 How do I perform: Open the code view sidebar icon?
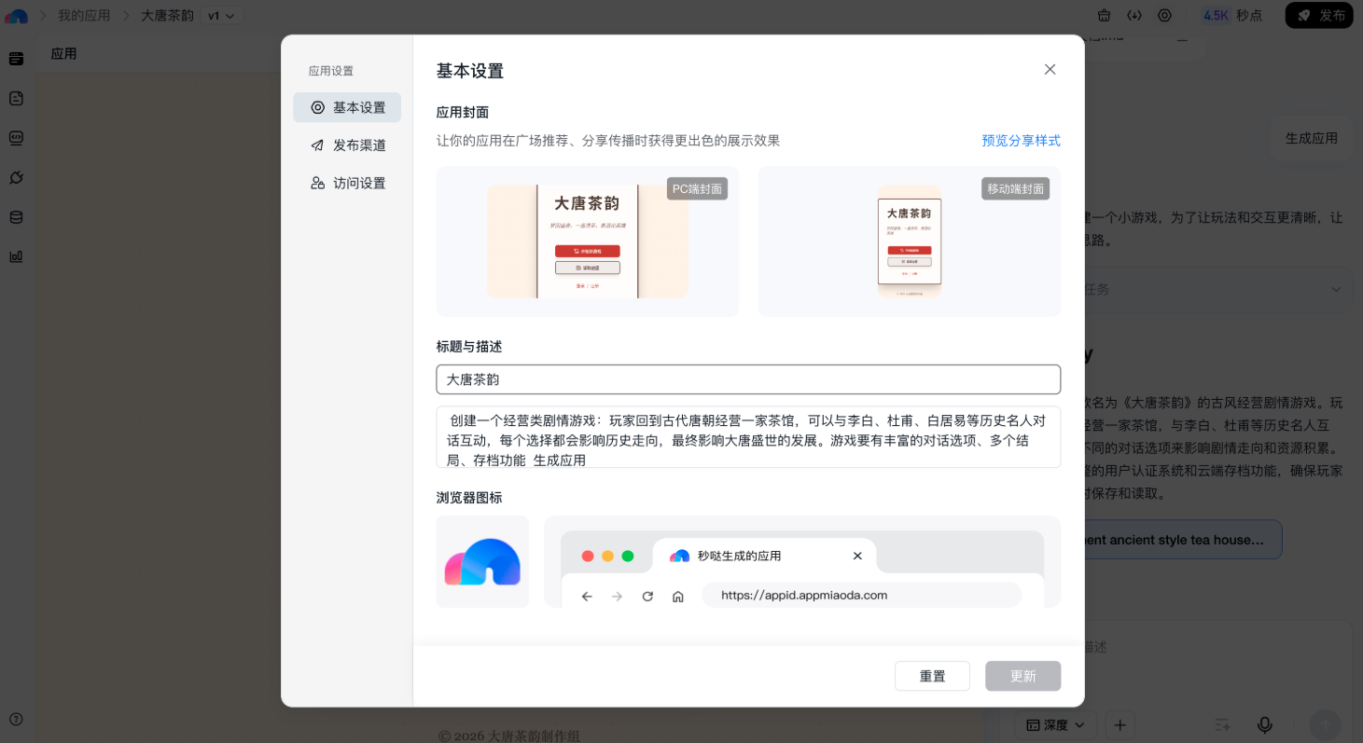click(16, 138)
